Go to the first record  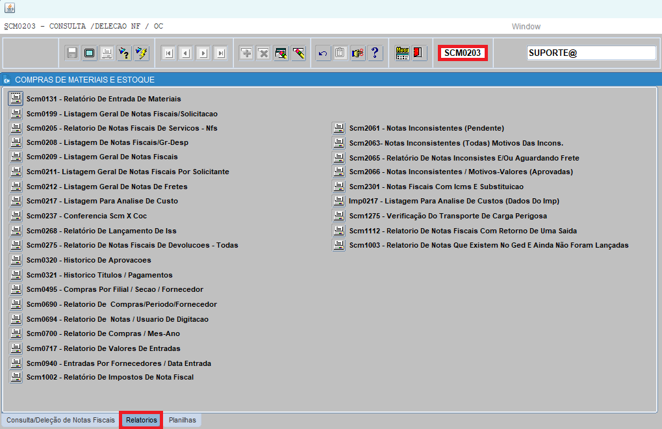[x=168, y=53]
